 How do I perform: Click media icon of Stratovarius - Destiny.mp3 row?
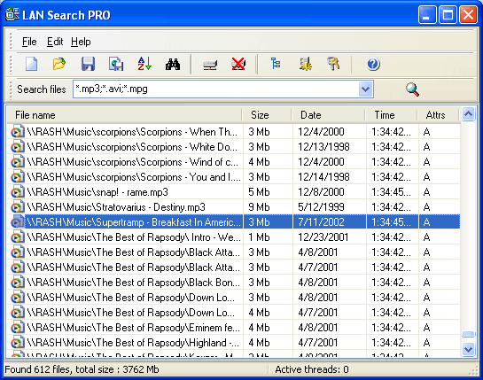[x=17, y=207]
